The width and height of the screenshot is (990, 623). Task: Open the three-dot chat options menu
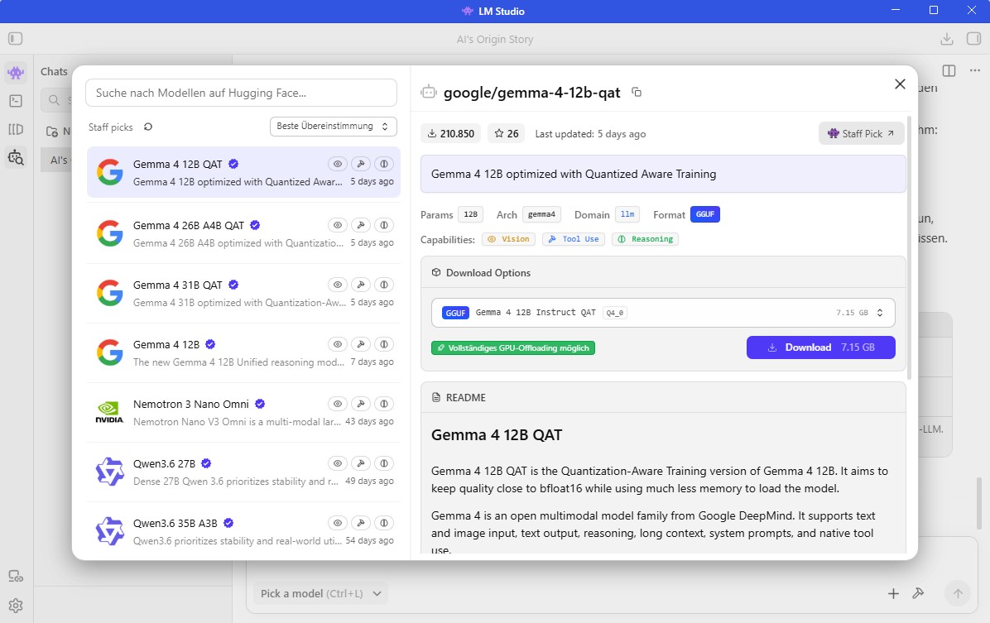975,70
